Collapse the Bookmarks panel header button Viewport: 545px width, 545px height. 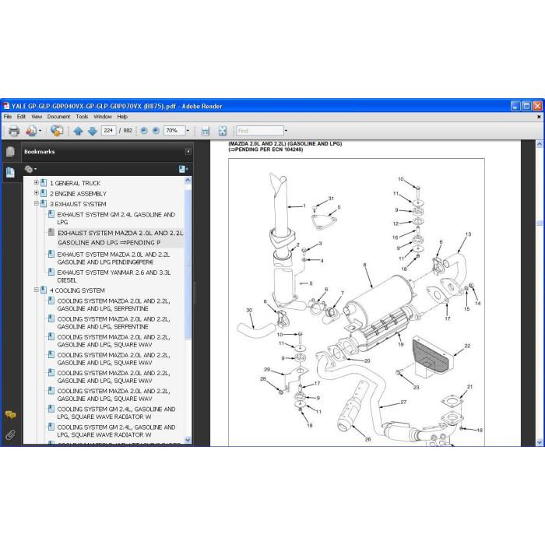pos(188,152)
